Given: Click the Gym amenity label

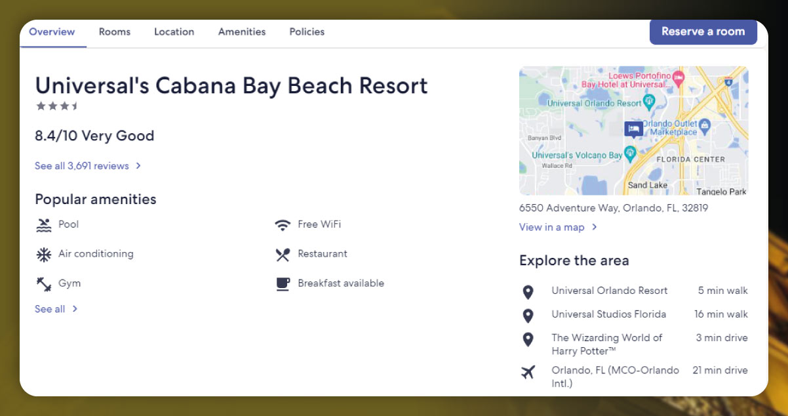Looking at the screenshot, I should tap(69, 283).
